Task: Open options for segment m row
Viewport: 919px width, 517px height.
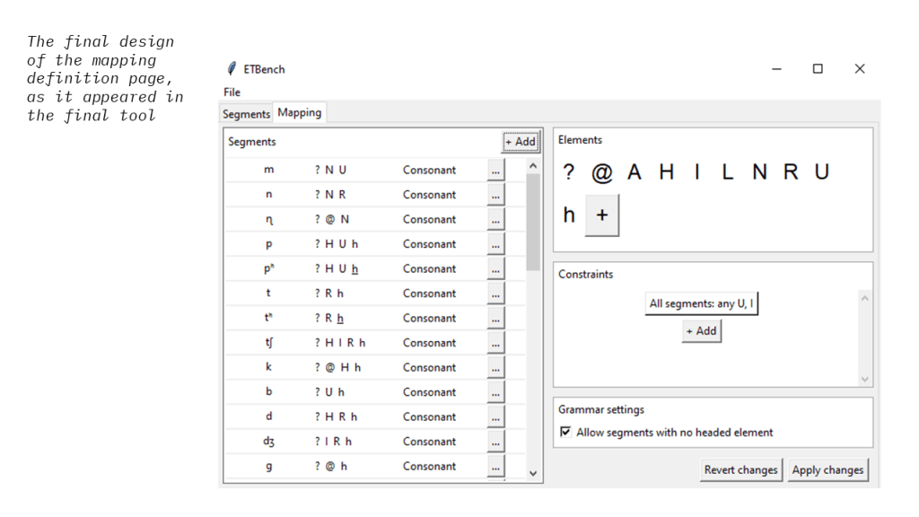Action: pyautogui.click(x=496, y=170)
